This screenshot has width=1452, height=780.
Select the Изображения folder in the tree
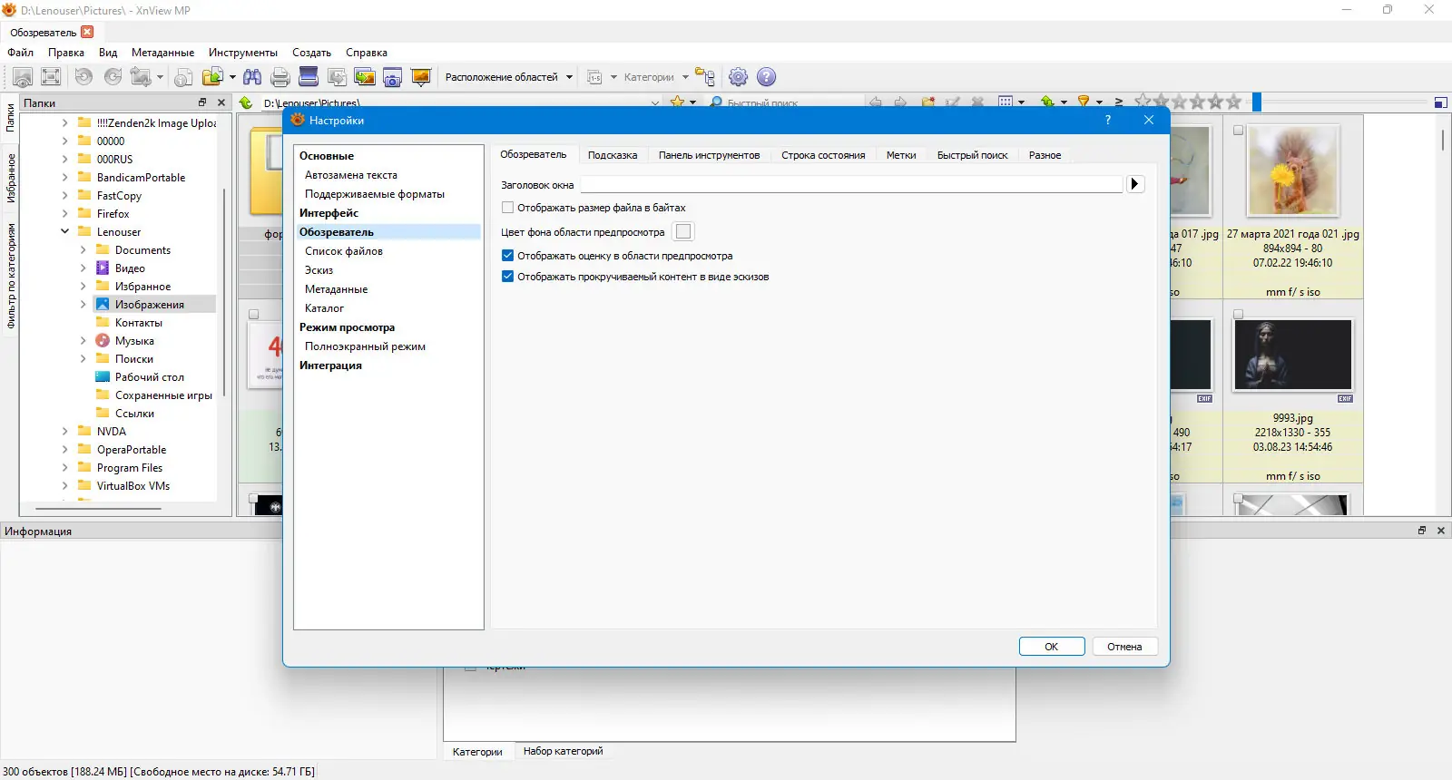[x=150, y=305]
